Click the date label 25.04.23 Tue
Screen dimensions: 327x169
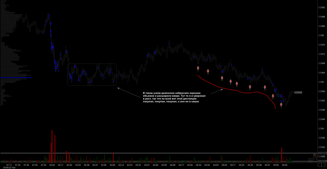pyautogui.click(x=9, y=167)
